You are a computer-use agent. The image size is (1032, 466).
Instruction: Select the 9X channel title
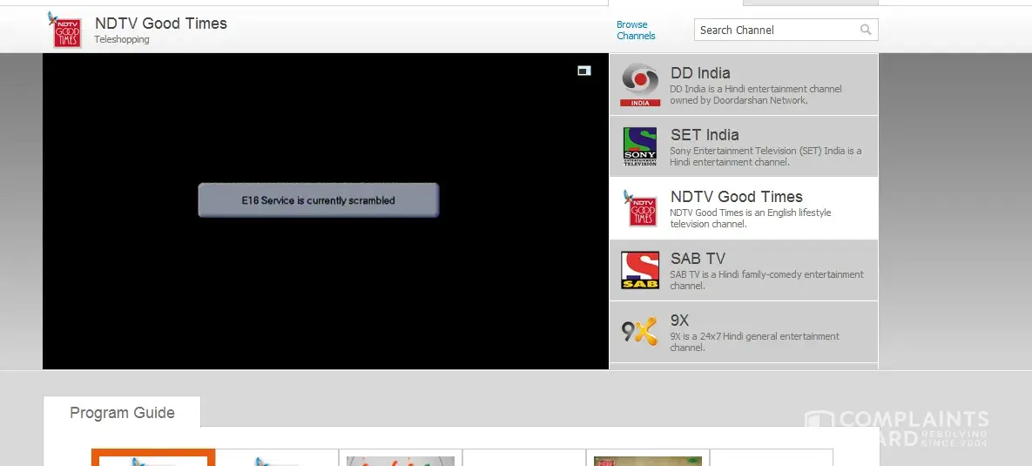(679, 321)
